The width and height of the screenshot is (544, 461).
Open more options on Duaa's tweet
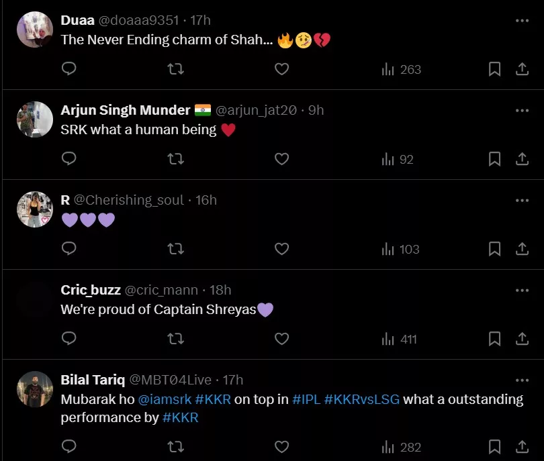pyautogui.click(x=522, y=21)
